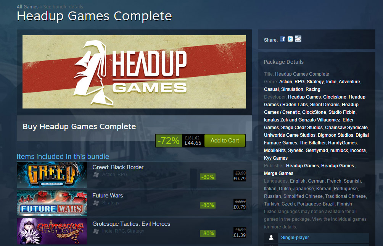Share bundle on Facebook icon
This screenshot has height=246, width=383.
point(283,39)
